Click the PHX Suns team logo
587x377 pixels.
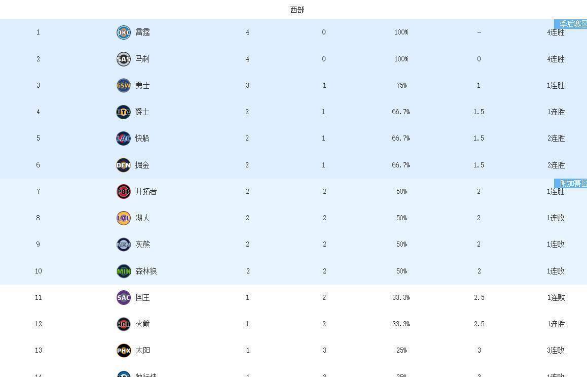(124, 350)
